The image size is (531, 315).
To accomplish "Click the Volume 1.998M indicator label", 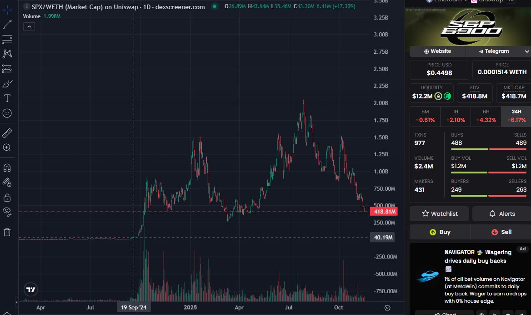I will click(42, 16).
